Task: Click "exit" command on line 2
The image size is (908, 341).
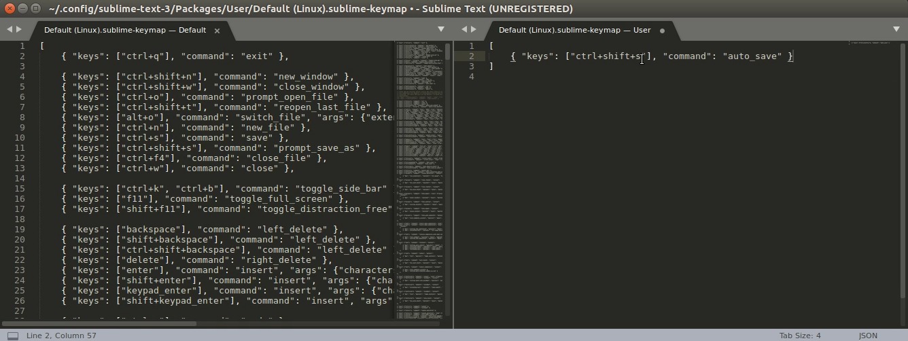Action: [x=256, y=56]
